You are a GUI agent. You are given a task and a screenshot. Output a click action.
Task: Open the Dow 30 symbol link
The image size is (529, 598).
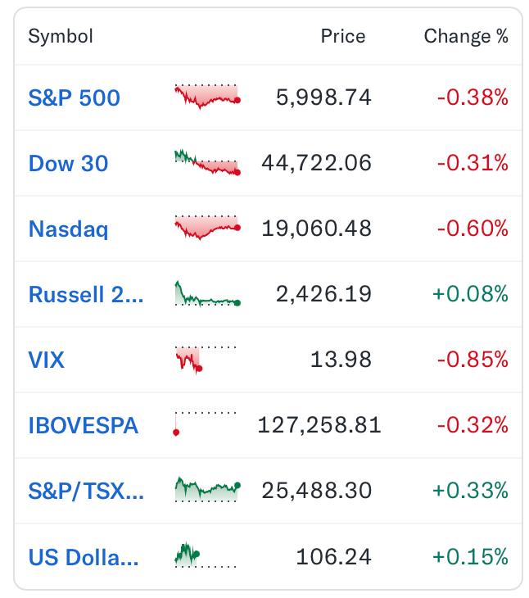(x=69, y=163)
